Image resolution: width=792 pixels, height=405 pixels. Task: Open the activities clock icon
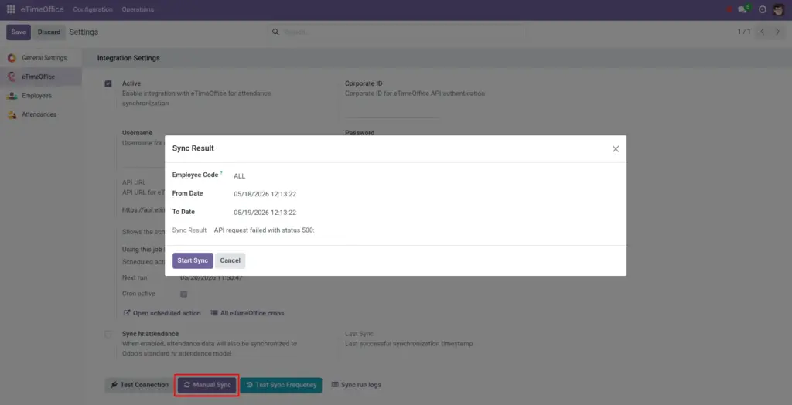(x=762, y=9)
